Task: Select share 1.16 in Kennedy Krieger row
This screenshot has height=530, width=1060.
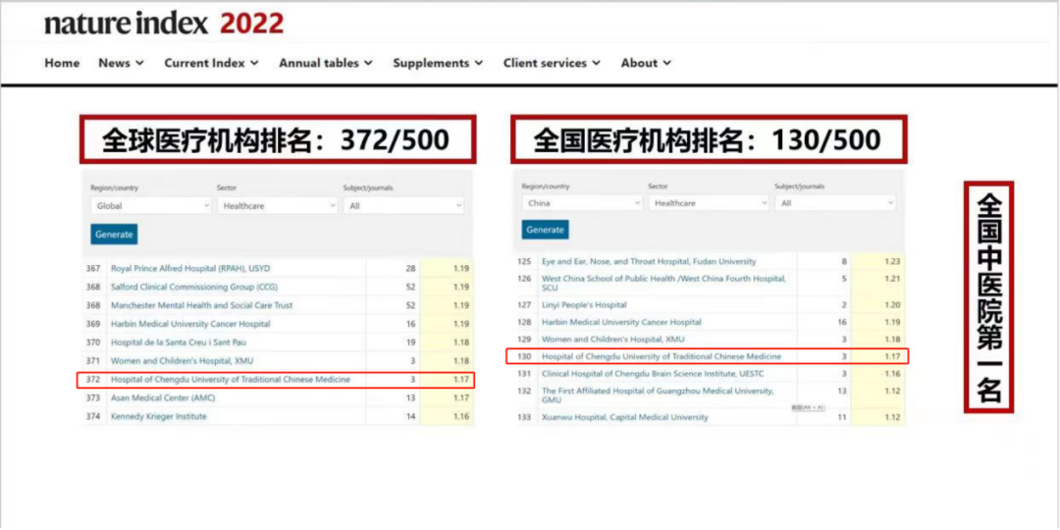Action: pyautogui.click(x=461, y=416)
